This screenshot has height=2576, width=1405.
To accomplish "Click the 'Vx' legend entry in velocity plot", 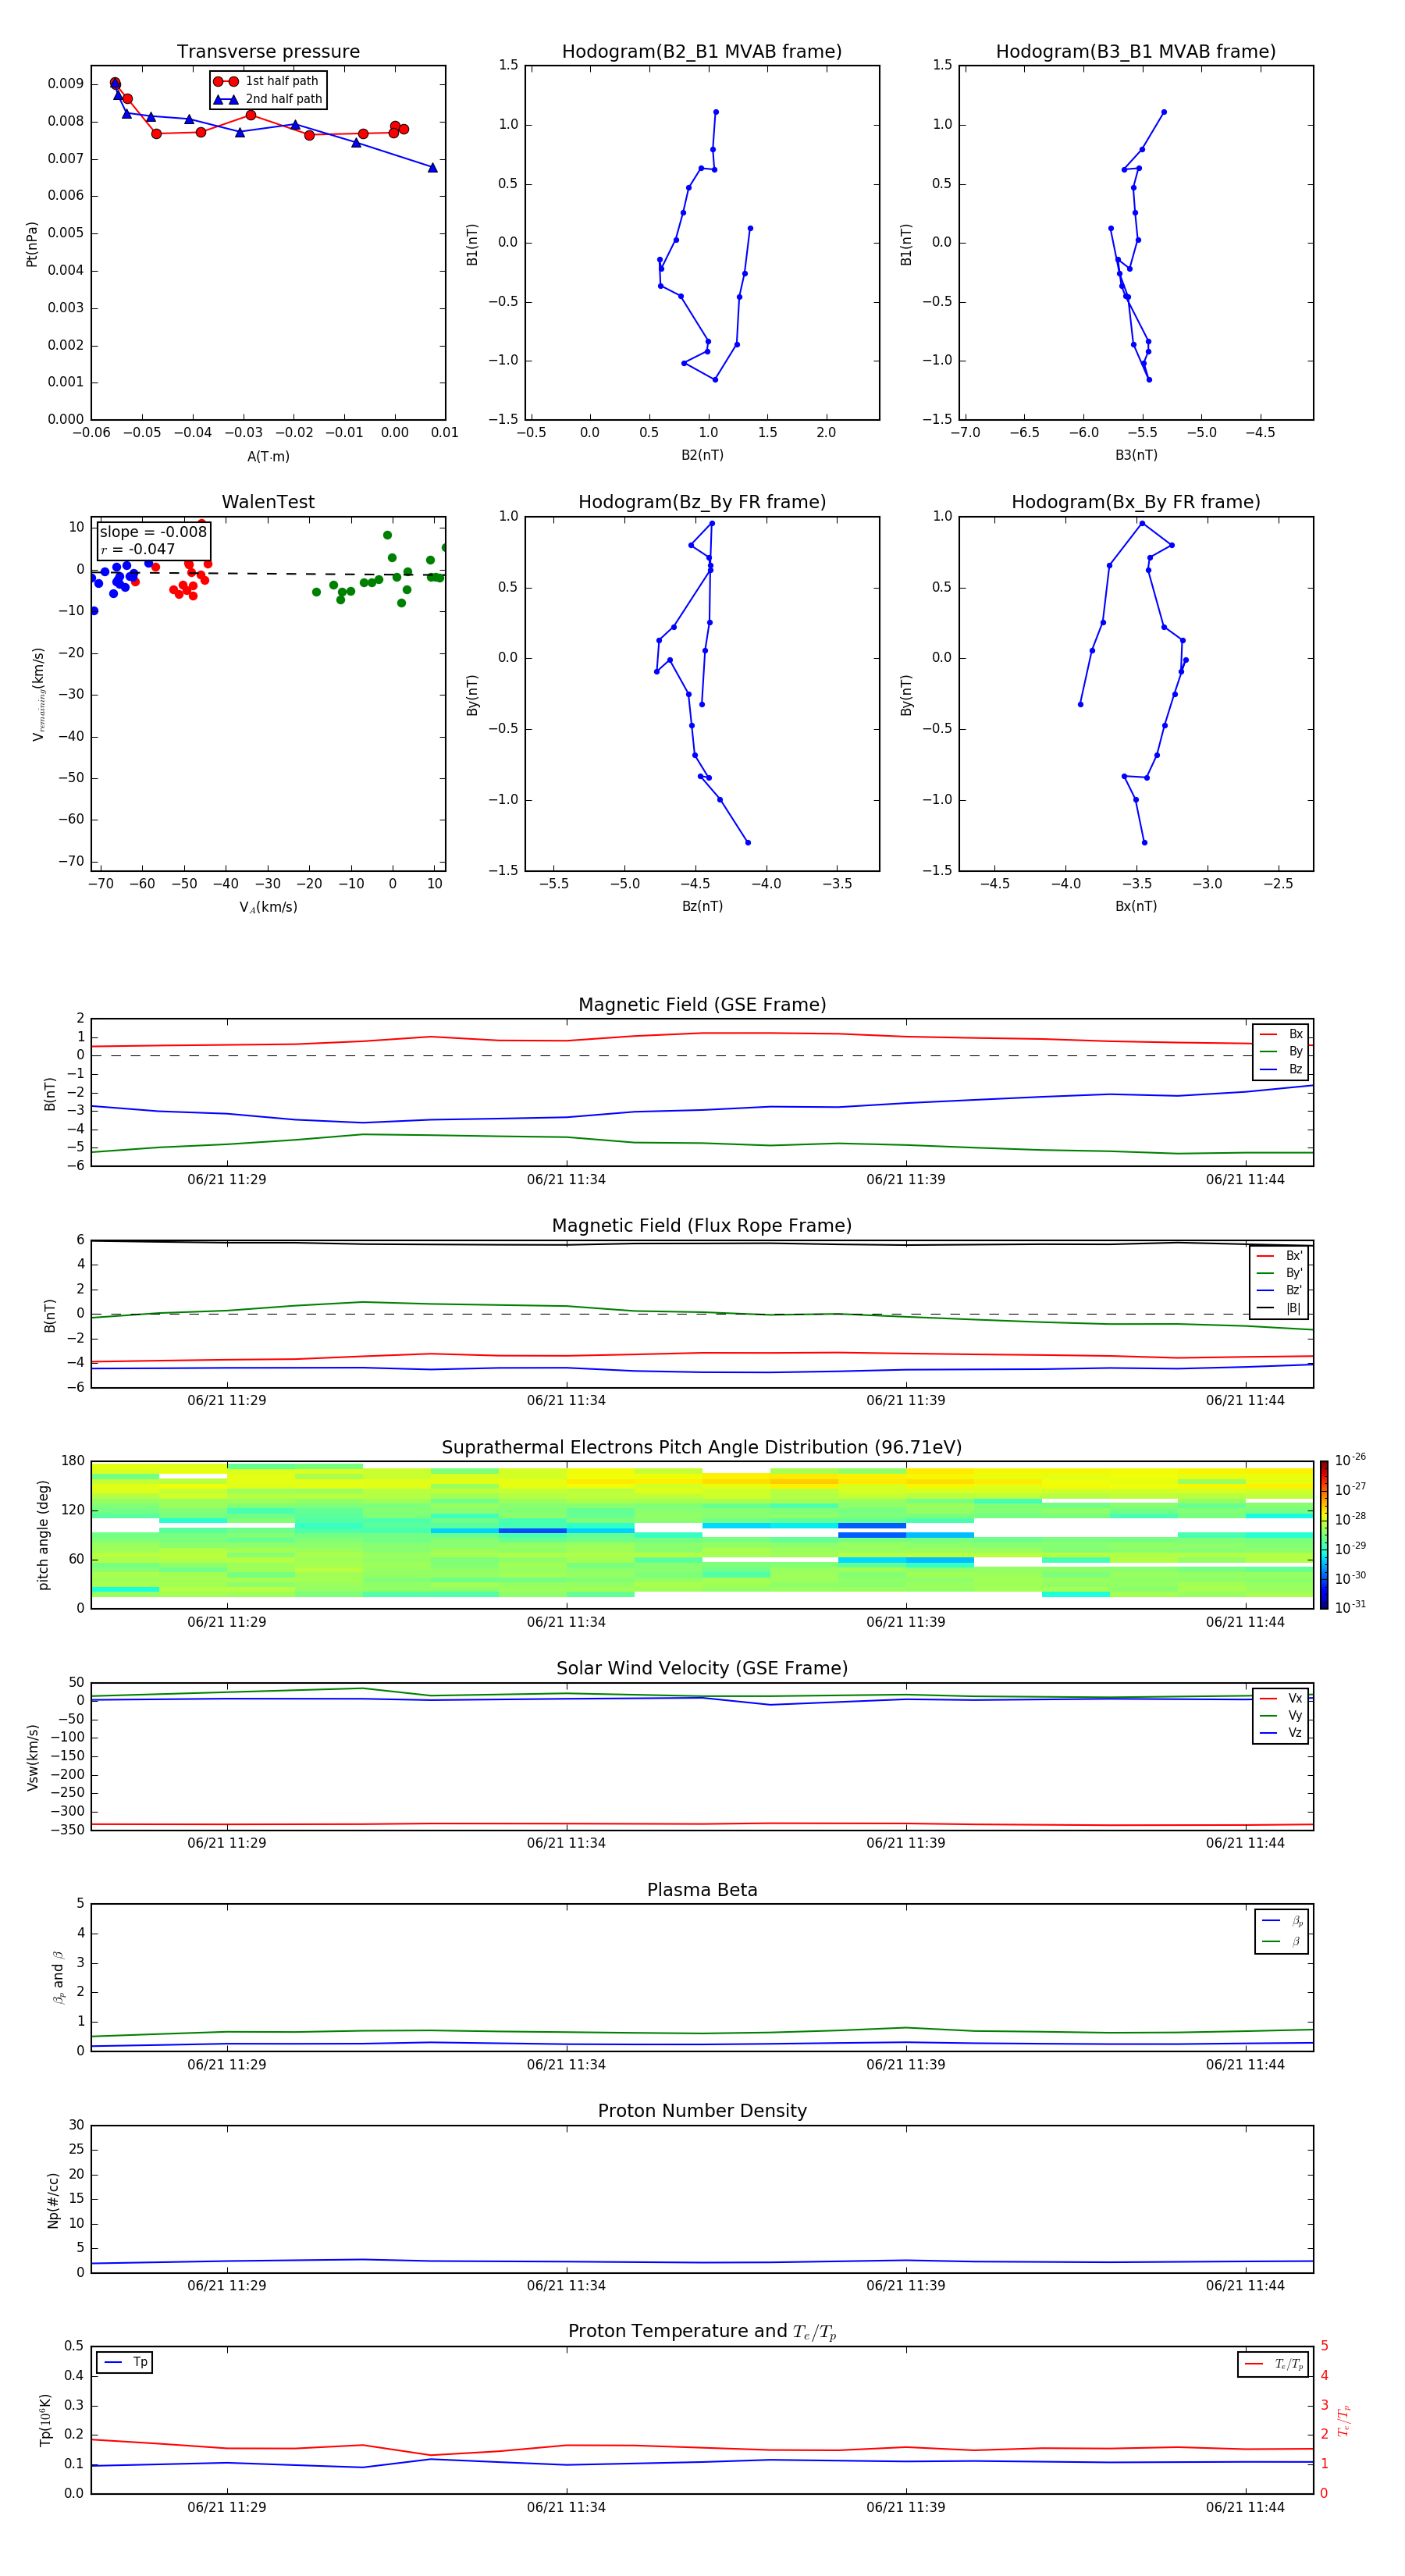I will point(1281,1698).
